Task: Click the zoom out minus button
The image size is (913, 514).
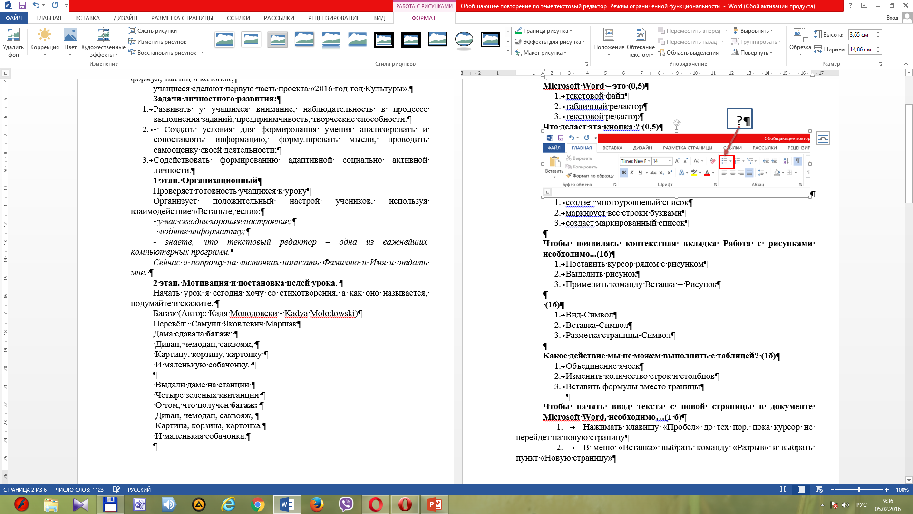Action: coord(832,490)
